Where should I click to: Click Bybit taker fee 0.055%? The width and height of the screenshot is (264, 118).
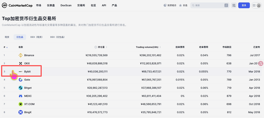pos(204,71)
